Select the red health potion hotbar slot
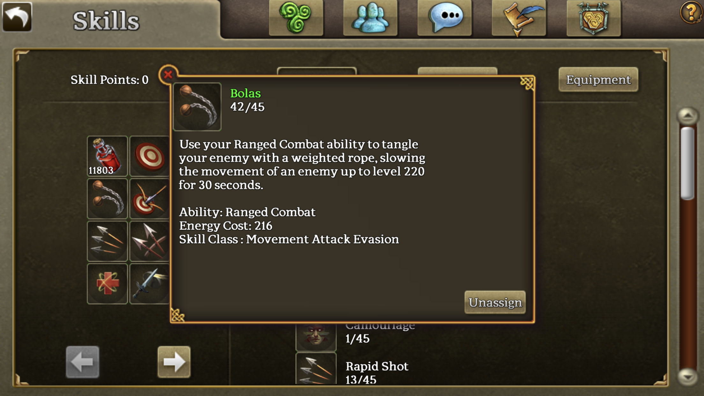This screenshot has width=704, height=396. (107, 156)
